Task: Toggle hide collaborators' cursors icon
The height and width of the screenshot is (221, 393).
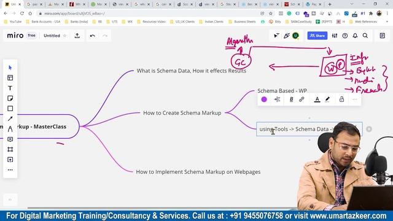Action: 276,36
